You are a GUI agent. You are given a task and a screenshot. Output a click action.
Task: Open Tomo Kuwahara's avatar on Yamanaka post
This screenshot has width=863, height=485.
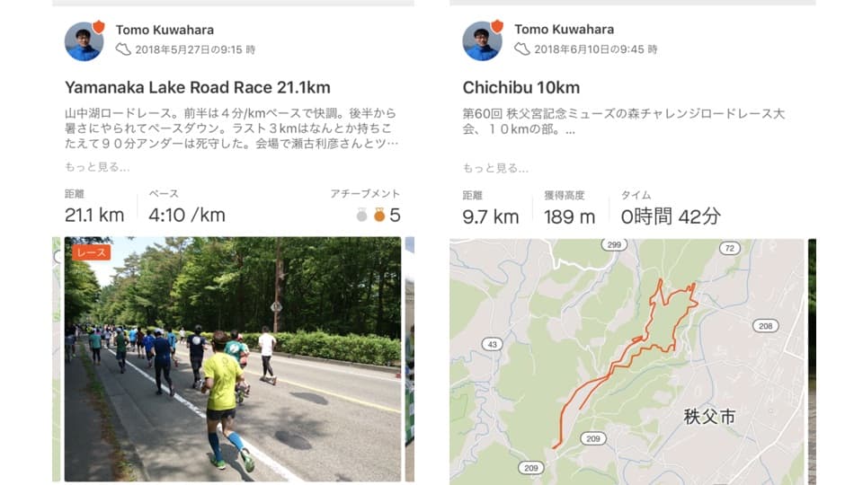(84, 42)
